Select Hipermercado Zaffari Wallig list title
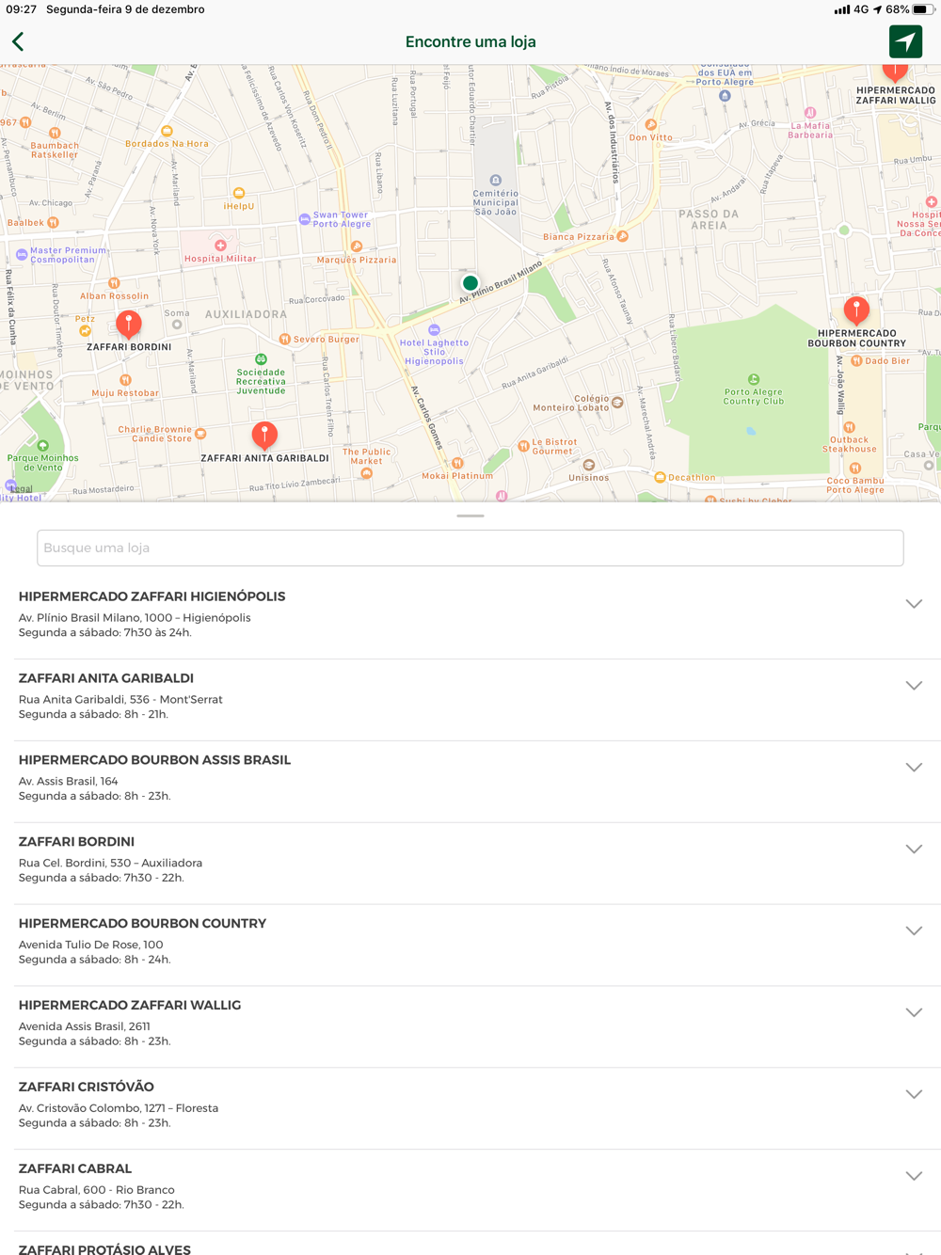This screenshot has width=941, height=1255. click(130, 1006)
